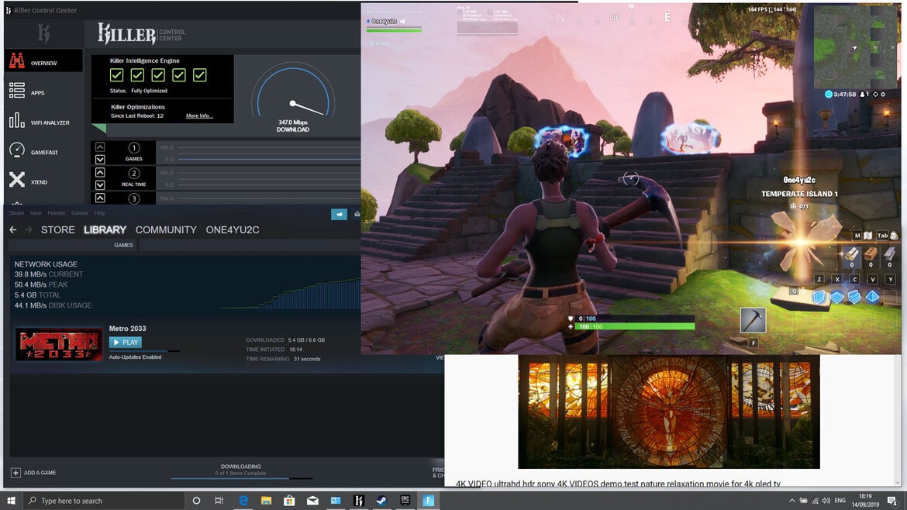Open Microsoft Edge from taskbar
907x510 pixels.
click(x=243, y=501)
